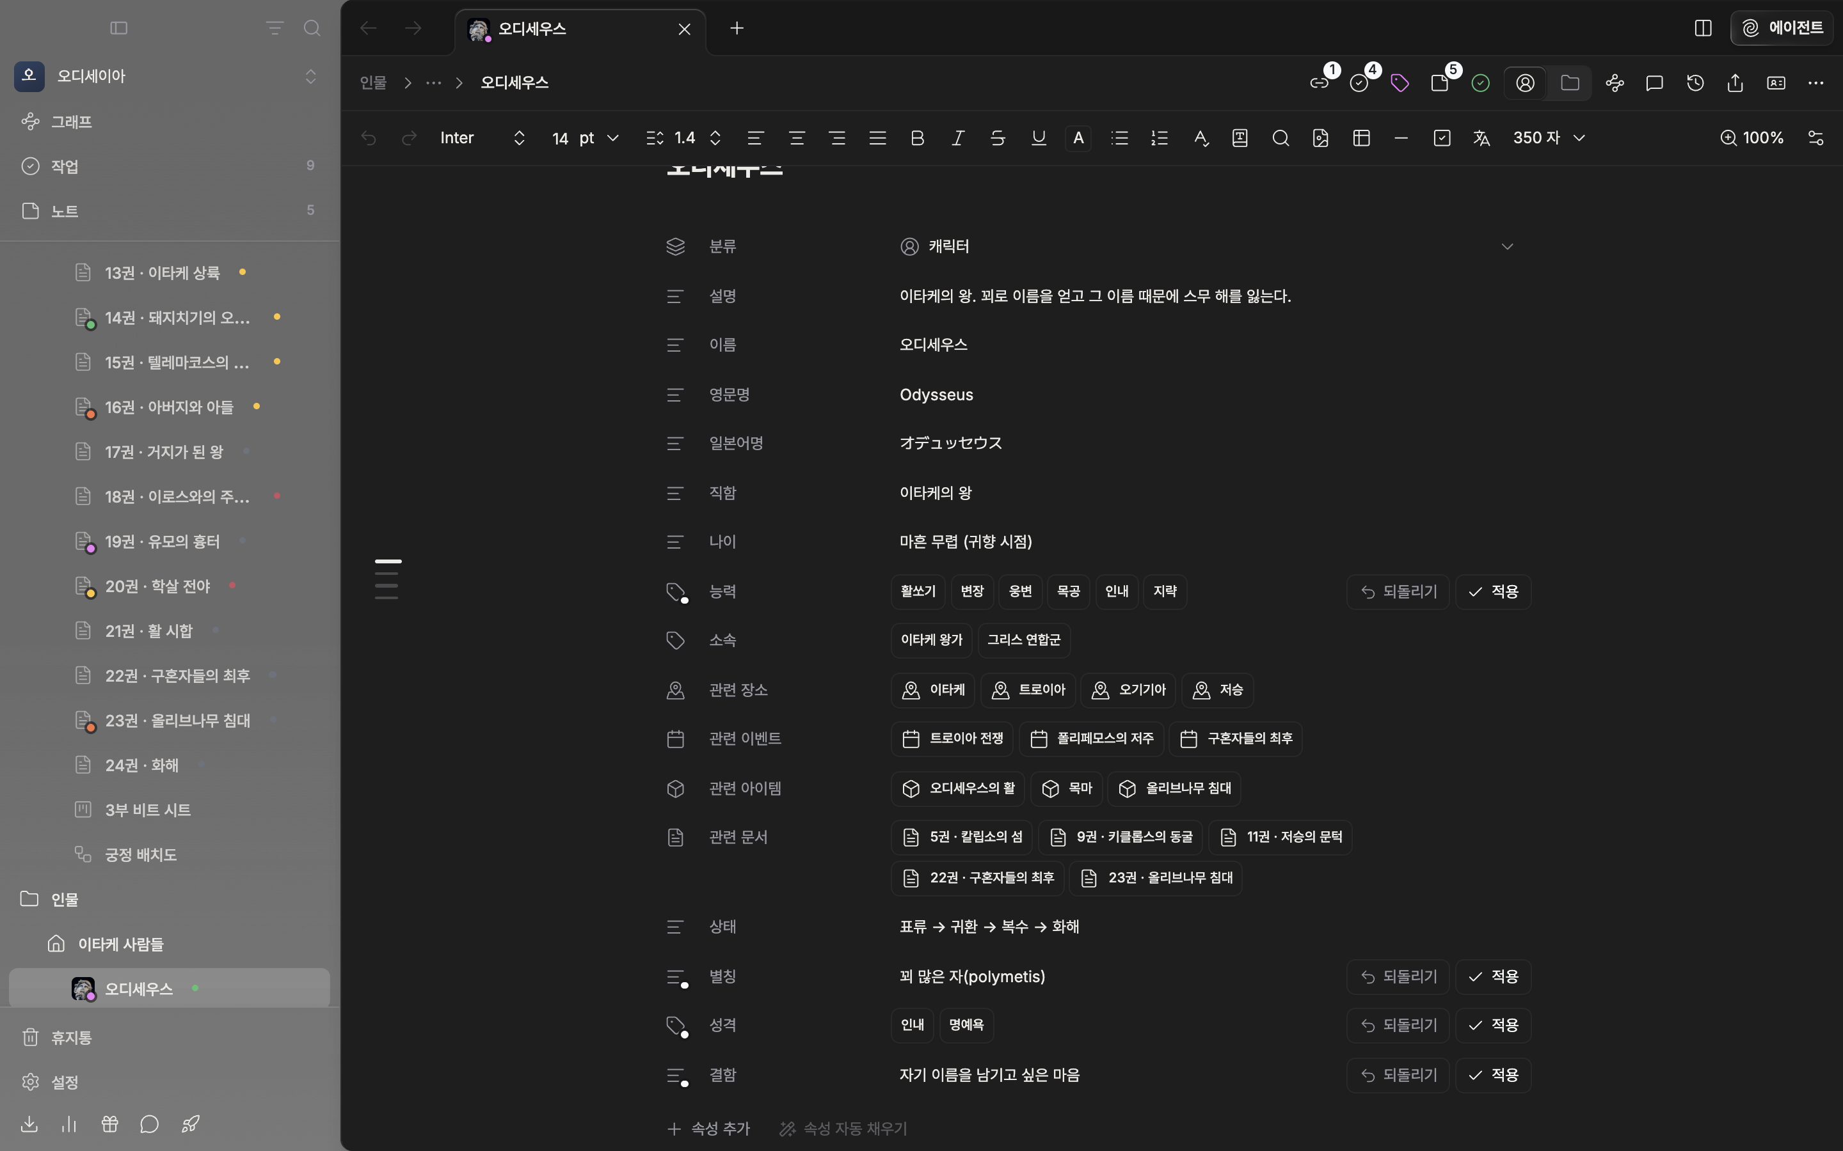
Task: Click the 인물 breadcrumb
Action: click(373, 82)
